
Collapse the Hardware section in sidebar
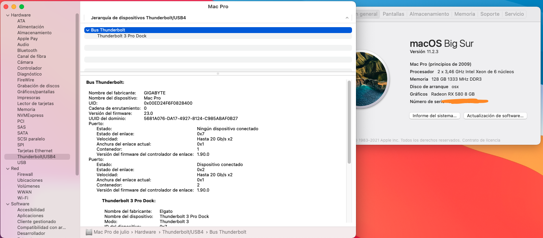(x=8, y=15)
